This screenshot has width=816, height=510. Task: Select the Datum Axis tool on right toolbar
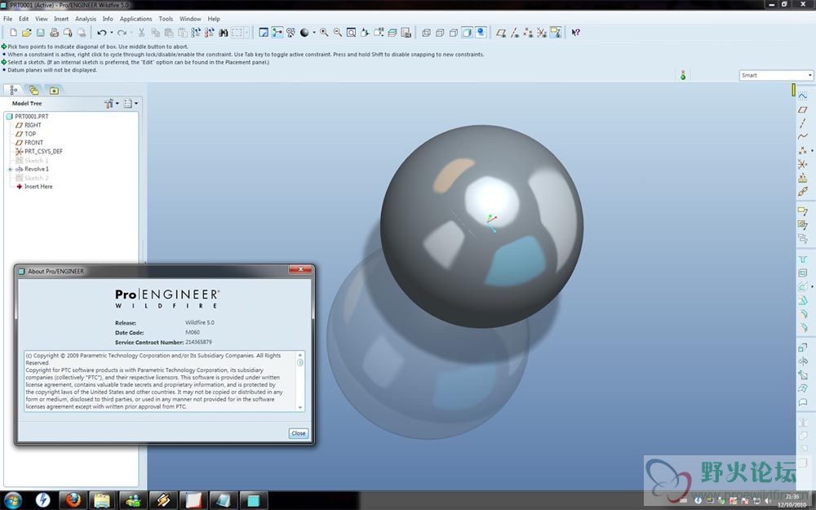(802, 123)
